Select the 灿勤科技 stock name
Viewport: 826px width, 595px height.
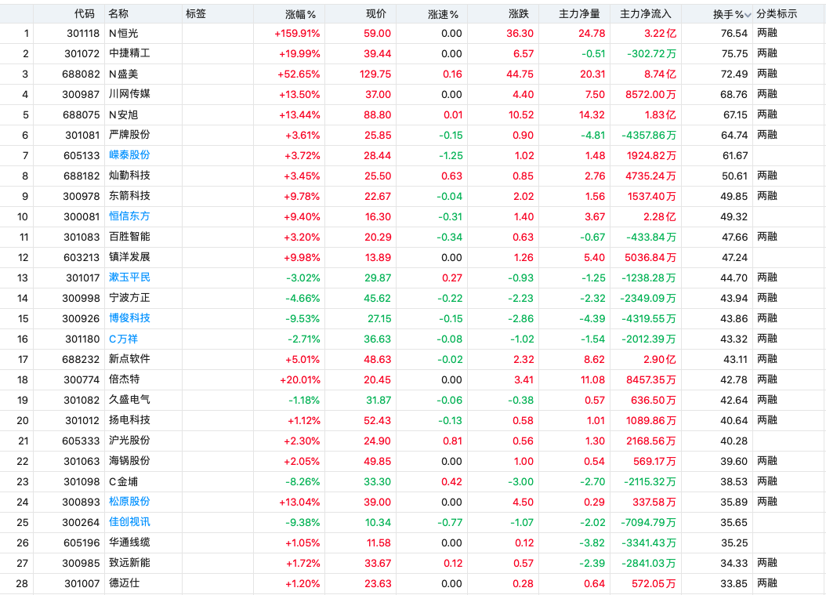(129, 176)
